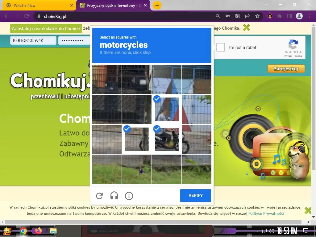Go forward to the next page
The height and width of the screenshot is (237, 316).
tap(17, 16)
